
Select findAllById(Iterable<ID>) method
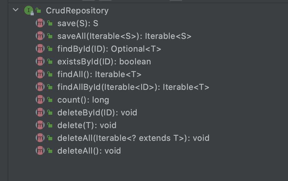pos(133,87)
